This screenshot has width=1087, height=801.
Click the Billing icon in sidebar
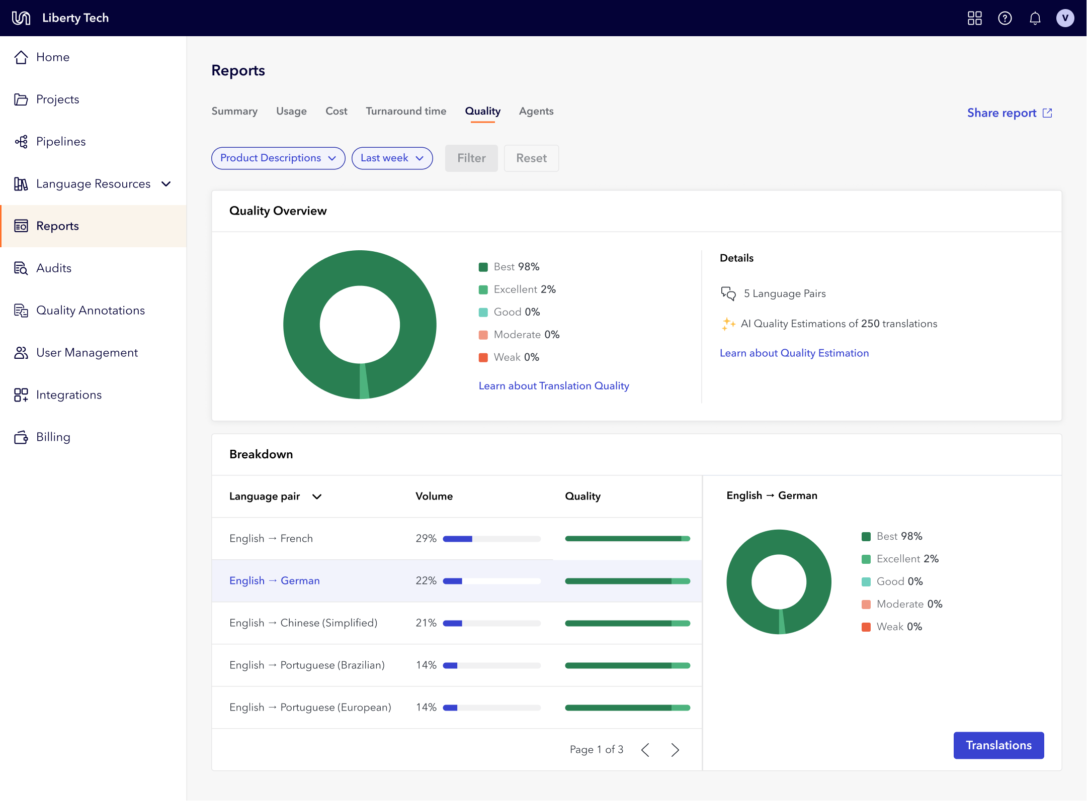tap(21, 437)
